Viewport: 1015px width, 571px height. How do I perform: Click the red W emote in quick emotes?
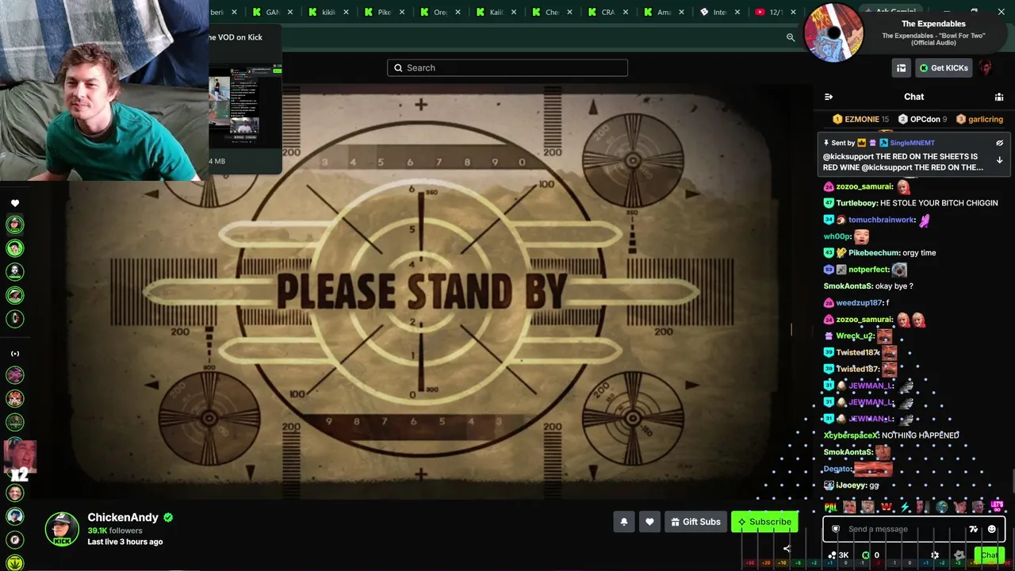click(x=886, y=507)
